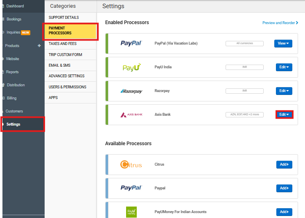
Task: Open the Edit dropdown for PayU India
Action: coord(284,67)
